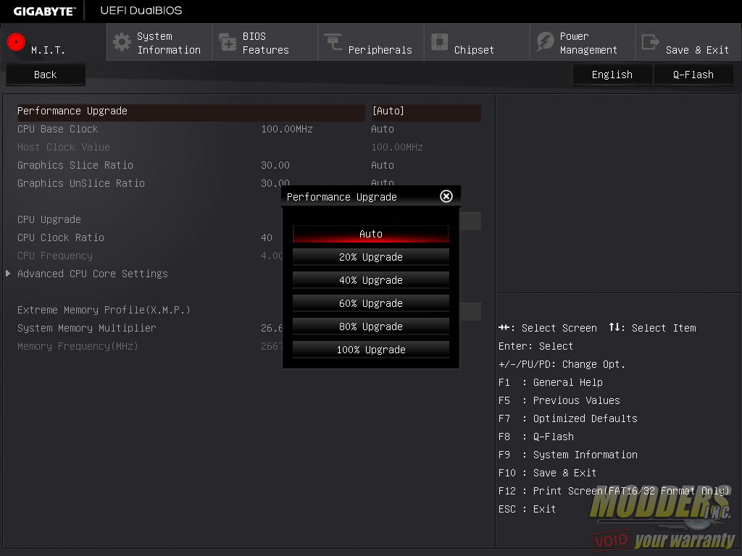The image size is (742, 556).
Task: Click the CPU Base Clock Auto value
Action: [x=383, y=129]
